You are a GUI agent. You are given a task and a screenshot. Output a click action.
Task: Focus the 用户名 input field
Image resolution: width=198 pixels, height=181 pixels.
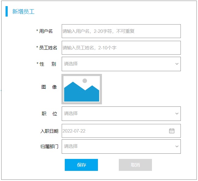pos(121,31)
